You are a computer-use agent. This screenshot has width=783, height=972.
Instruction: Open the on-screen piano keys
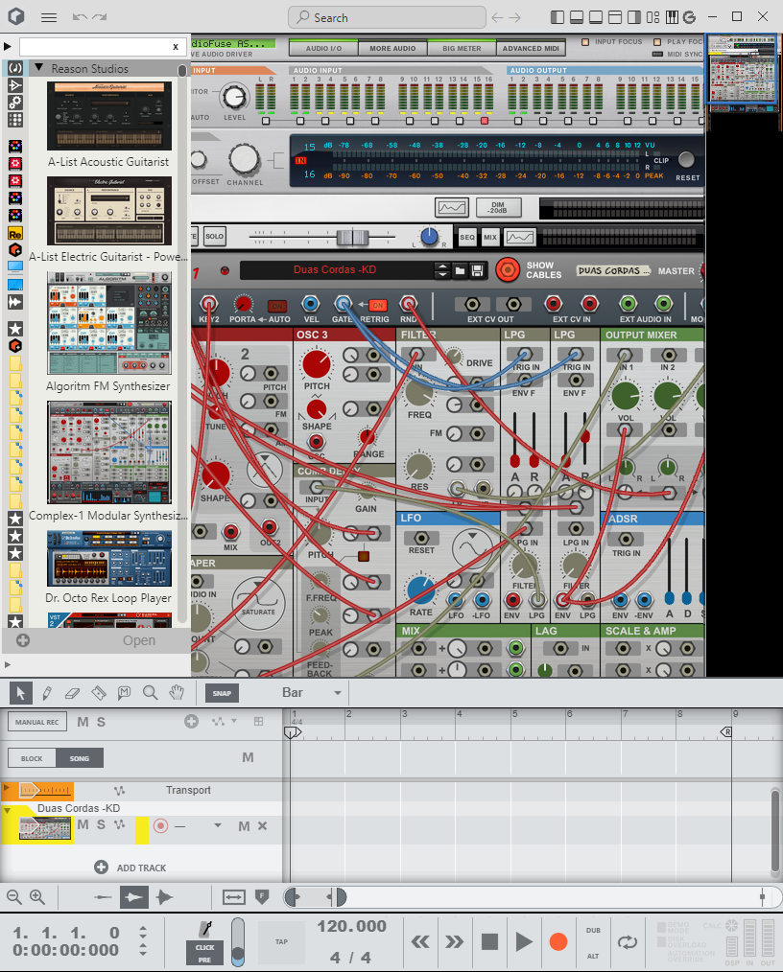pos(672,17)
